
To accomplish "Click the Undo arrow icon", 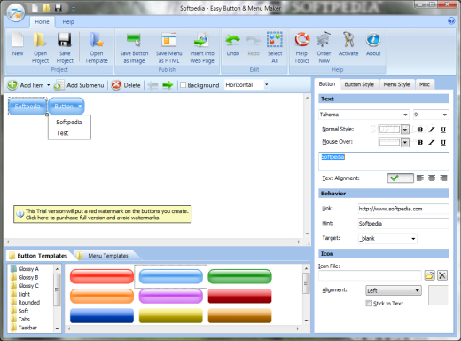I will [232, 40].
